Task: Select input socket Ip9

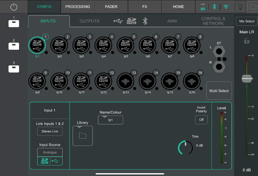Action: [x=37, y=81]
